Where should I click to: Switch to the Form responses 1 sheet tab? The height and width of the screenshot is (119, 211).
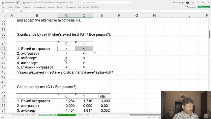click(x=18, y=115)
